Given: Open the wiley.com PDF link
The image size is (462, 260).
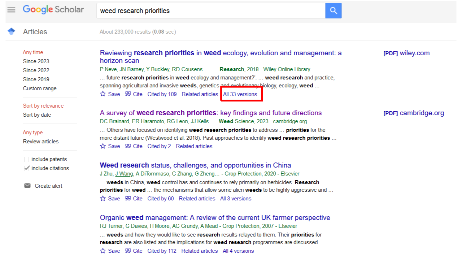Looking at the screenshot, I should tap(406, 53).
